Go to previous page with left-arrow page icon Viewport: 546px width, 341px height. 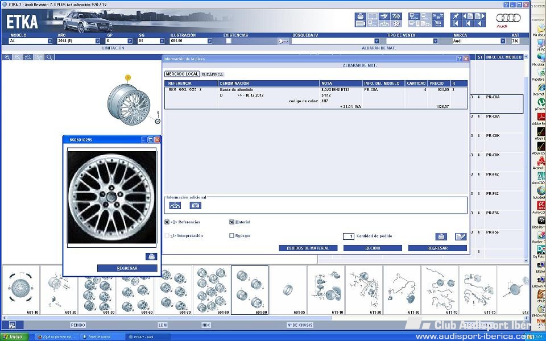468,16
